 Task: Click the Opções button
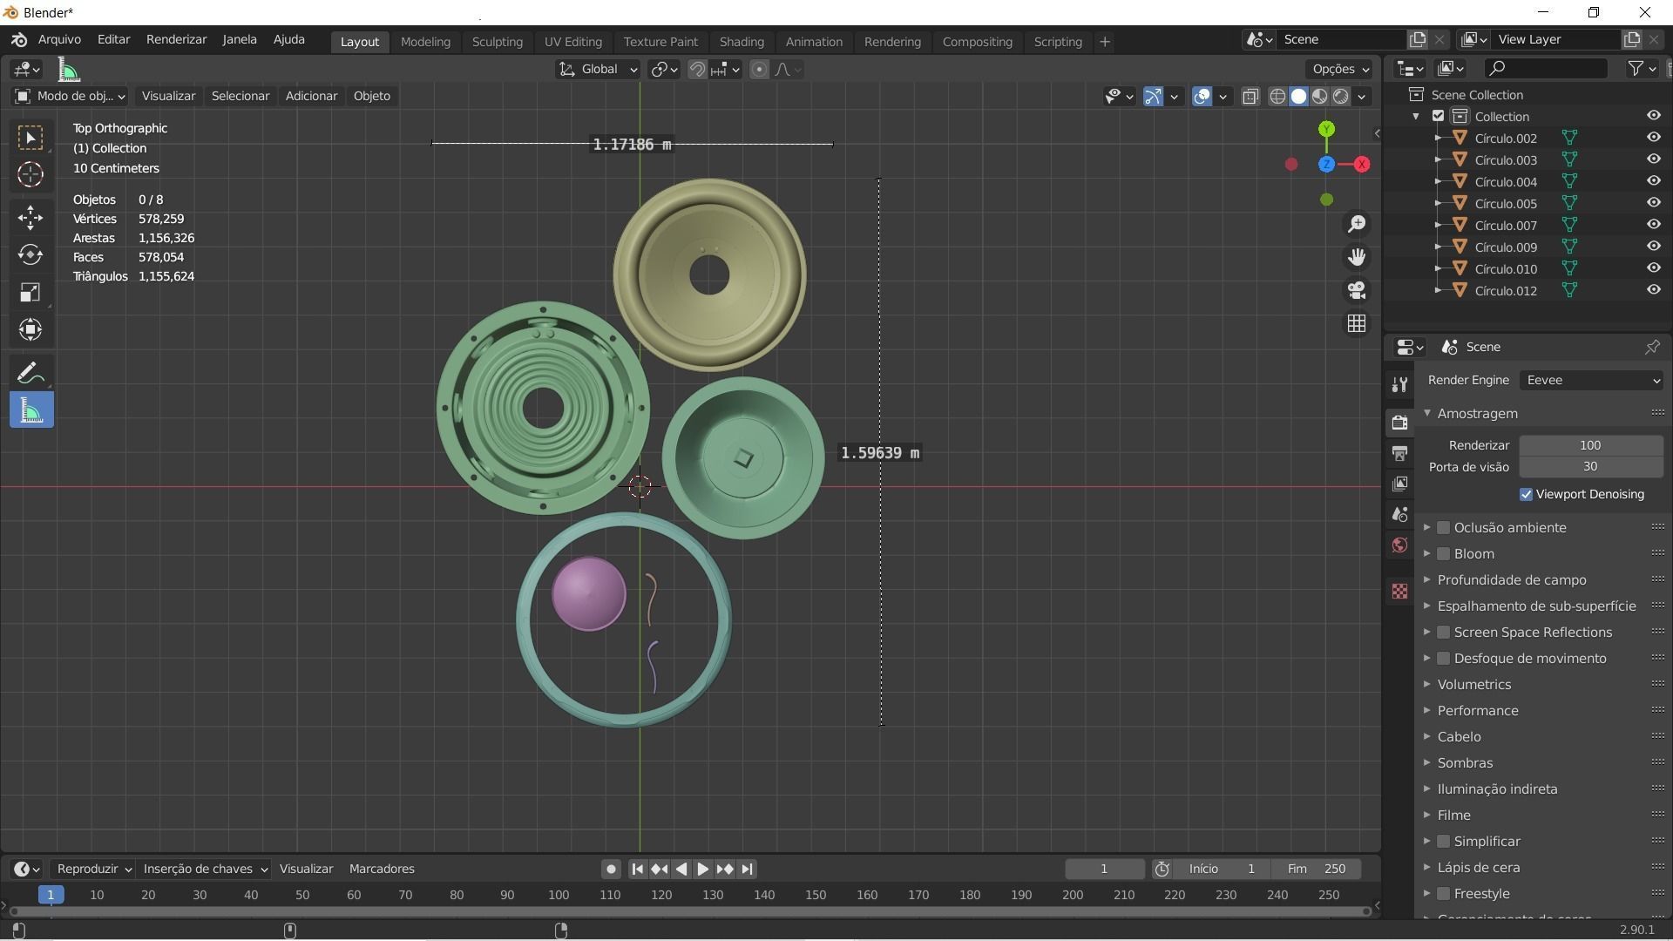[x=1339, y=70]
